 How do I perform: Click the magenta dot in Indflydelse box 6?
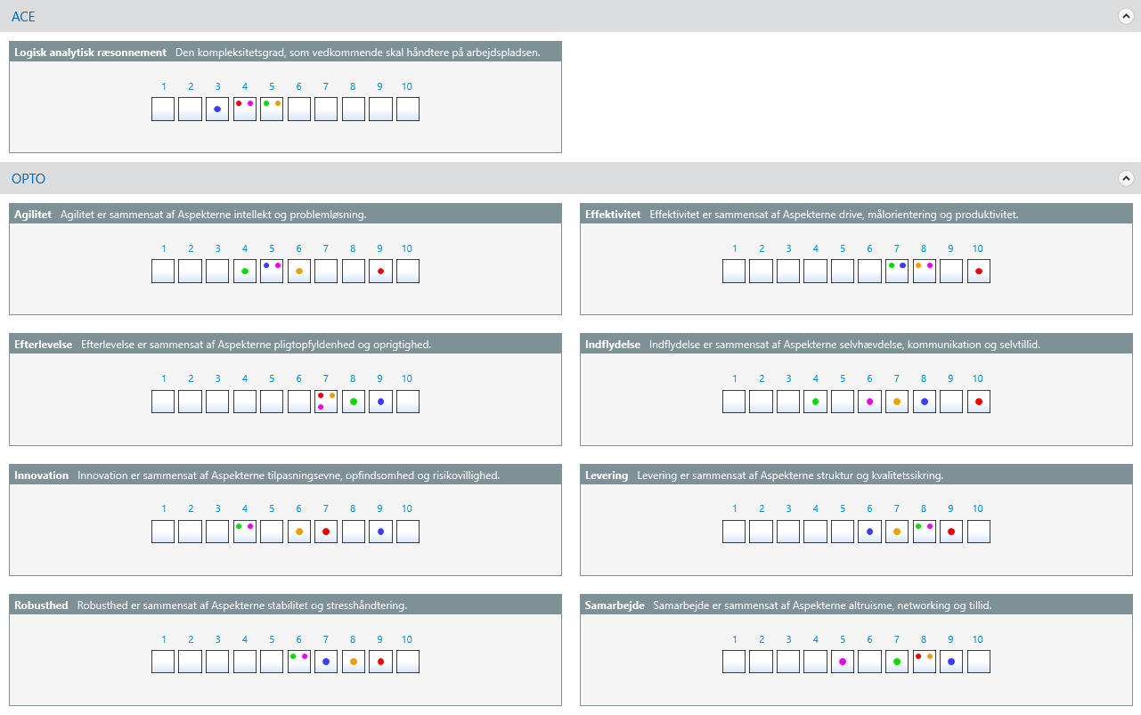tap(870, 402)
